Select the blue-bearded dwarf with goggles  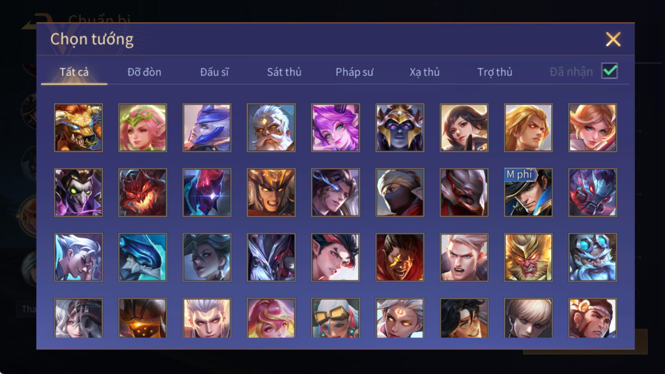592,258
